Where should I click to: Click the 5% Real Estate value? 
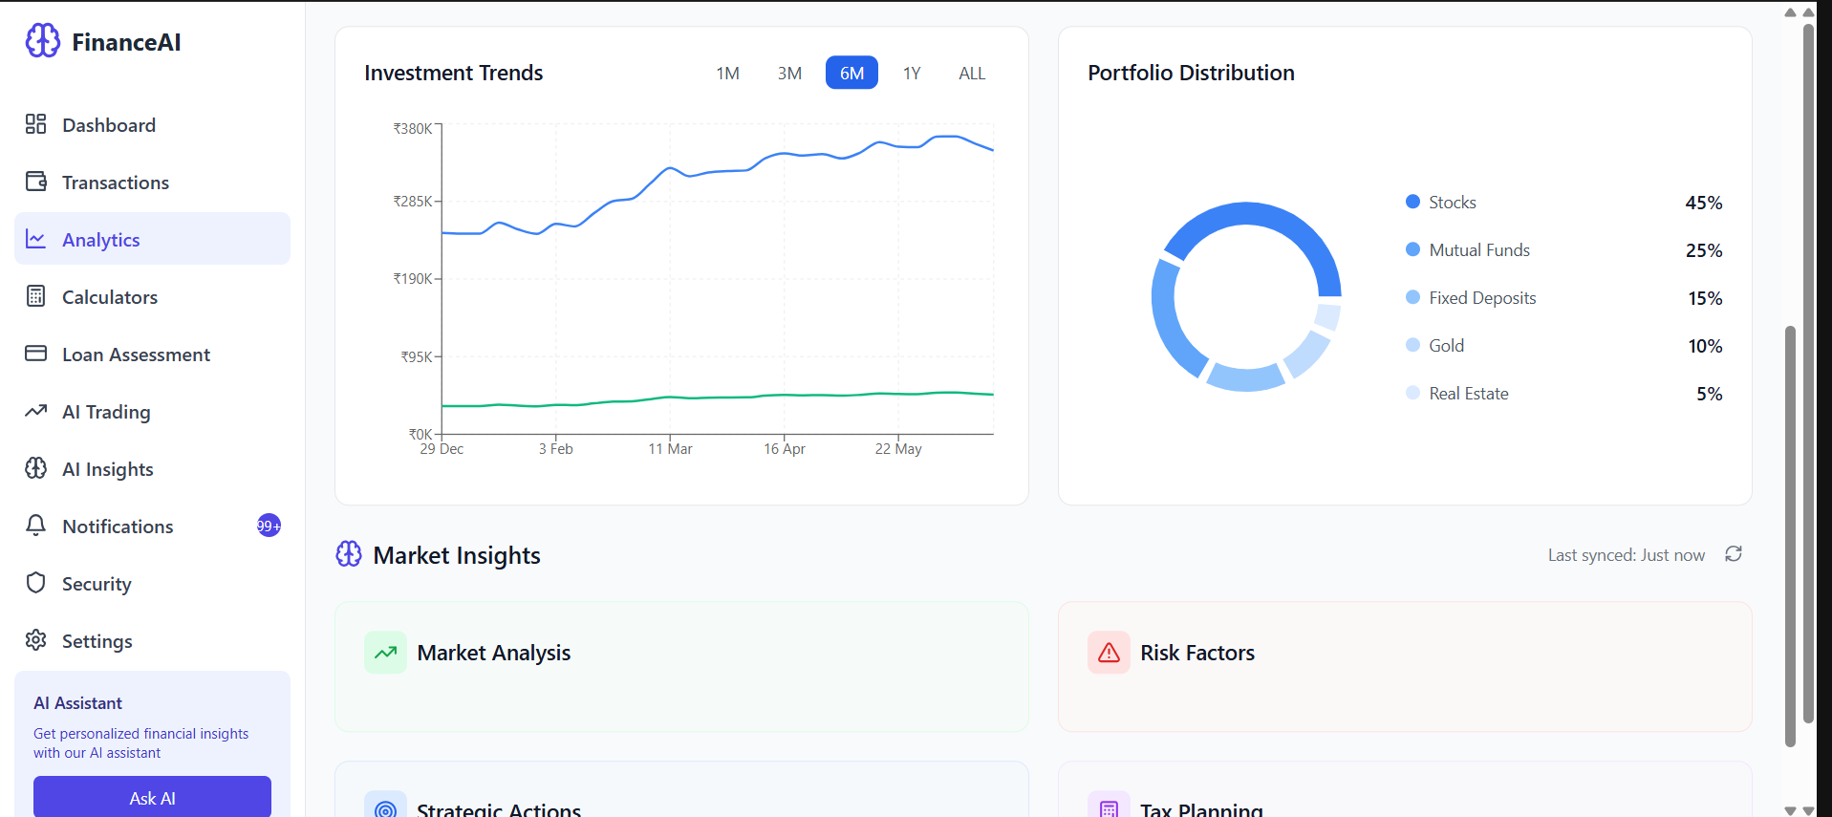coord(1709,394)
